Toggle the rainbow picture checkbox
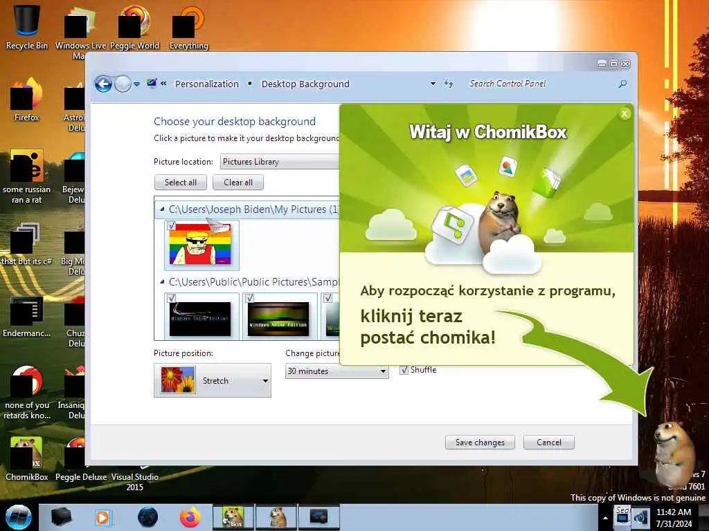709x531 pixels. tap(172, 225)
